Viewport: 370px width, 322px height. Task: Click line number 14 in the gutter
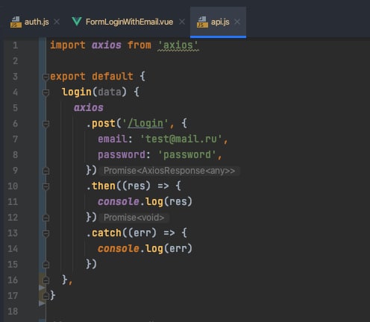tap(13, 249)
